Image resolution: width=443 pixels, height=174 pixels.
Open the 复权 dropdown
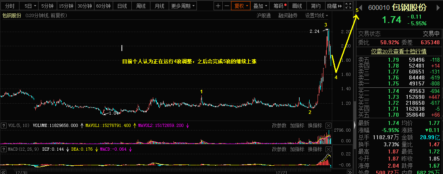[x=241, y=6]
